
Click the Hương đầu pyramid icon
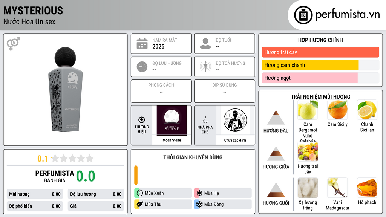point(276,118)
